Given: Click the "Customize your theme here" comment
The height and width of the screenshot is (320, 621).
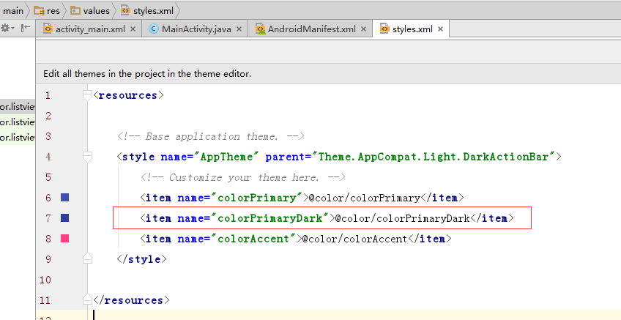Looking at the screenshot, I should click(243, 177).
